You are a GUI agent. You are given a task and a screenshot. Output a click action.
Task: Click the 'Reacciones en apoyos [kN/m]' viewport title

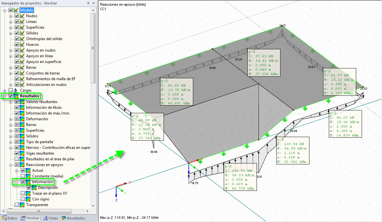pos(123,4)
